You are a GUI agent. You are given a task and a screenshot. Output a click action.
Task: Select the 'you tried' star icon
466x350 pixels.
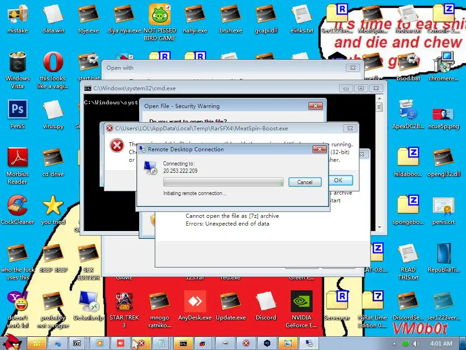click(x=53, y=210)
